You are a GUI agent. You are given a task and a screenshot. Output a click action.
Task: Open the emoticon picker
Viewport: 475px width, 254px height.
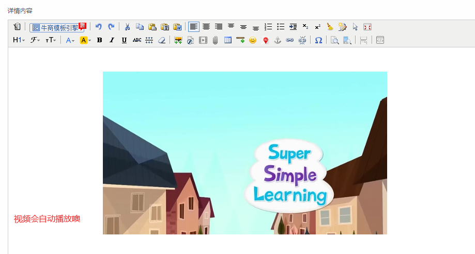tap(253, 40)
